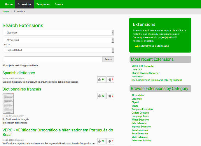Open Footswitch extension link
201x146 pixels.
(x=137, y=77)
